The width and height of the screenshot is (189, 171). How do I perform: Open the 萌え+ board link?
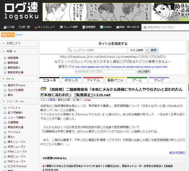(11, 137)
